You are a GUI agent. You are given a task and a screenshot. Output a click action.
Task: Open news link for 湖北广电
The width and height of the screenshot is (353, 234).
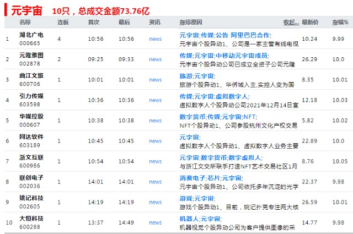(156, 39)
